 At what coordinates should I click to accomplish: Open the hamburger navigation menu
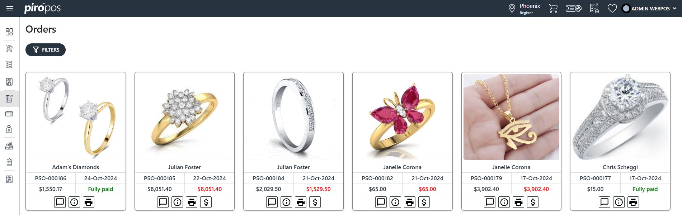(x=10, y=8)
